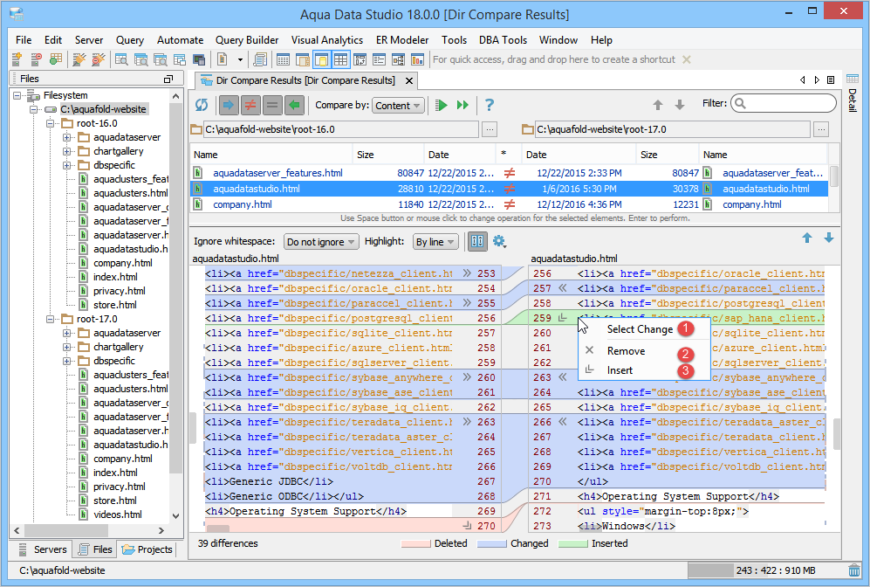Open the Query Builder menu
The image size is (870, 587).
247,40
